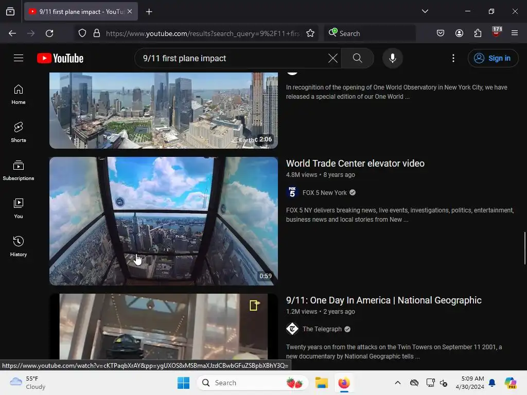Open History in the sidebar
This screenshot has width=527, height=395.
point(19,246)
